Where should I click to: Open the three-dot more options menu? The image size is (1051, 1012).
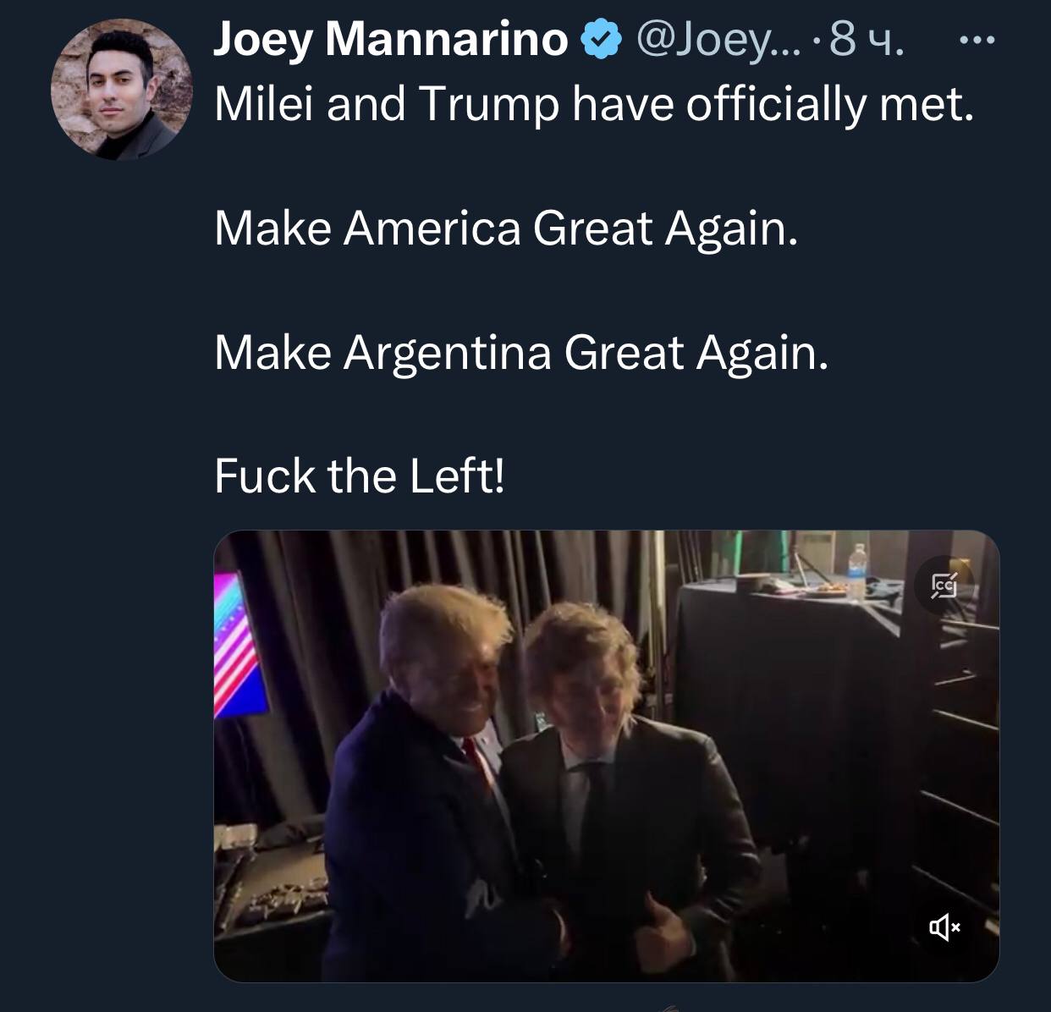pyautogui.click(x=979, y=39)
